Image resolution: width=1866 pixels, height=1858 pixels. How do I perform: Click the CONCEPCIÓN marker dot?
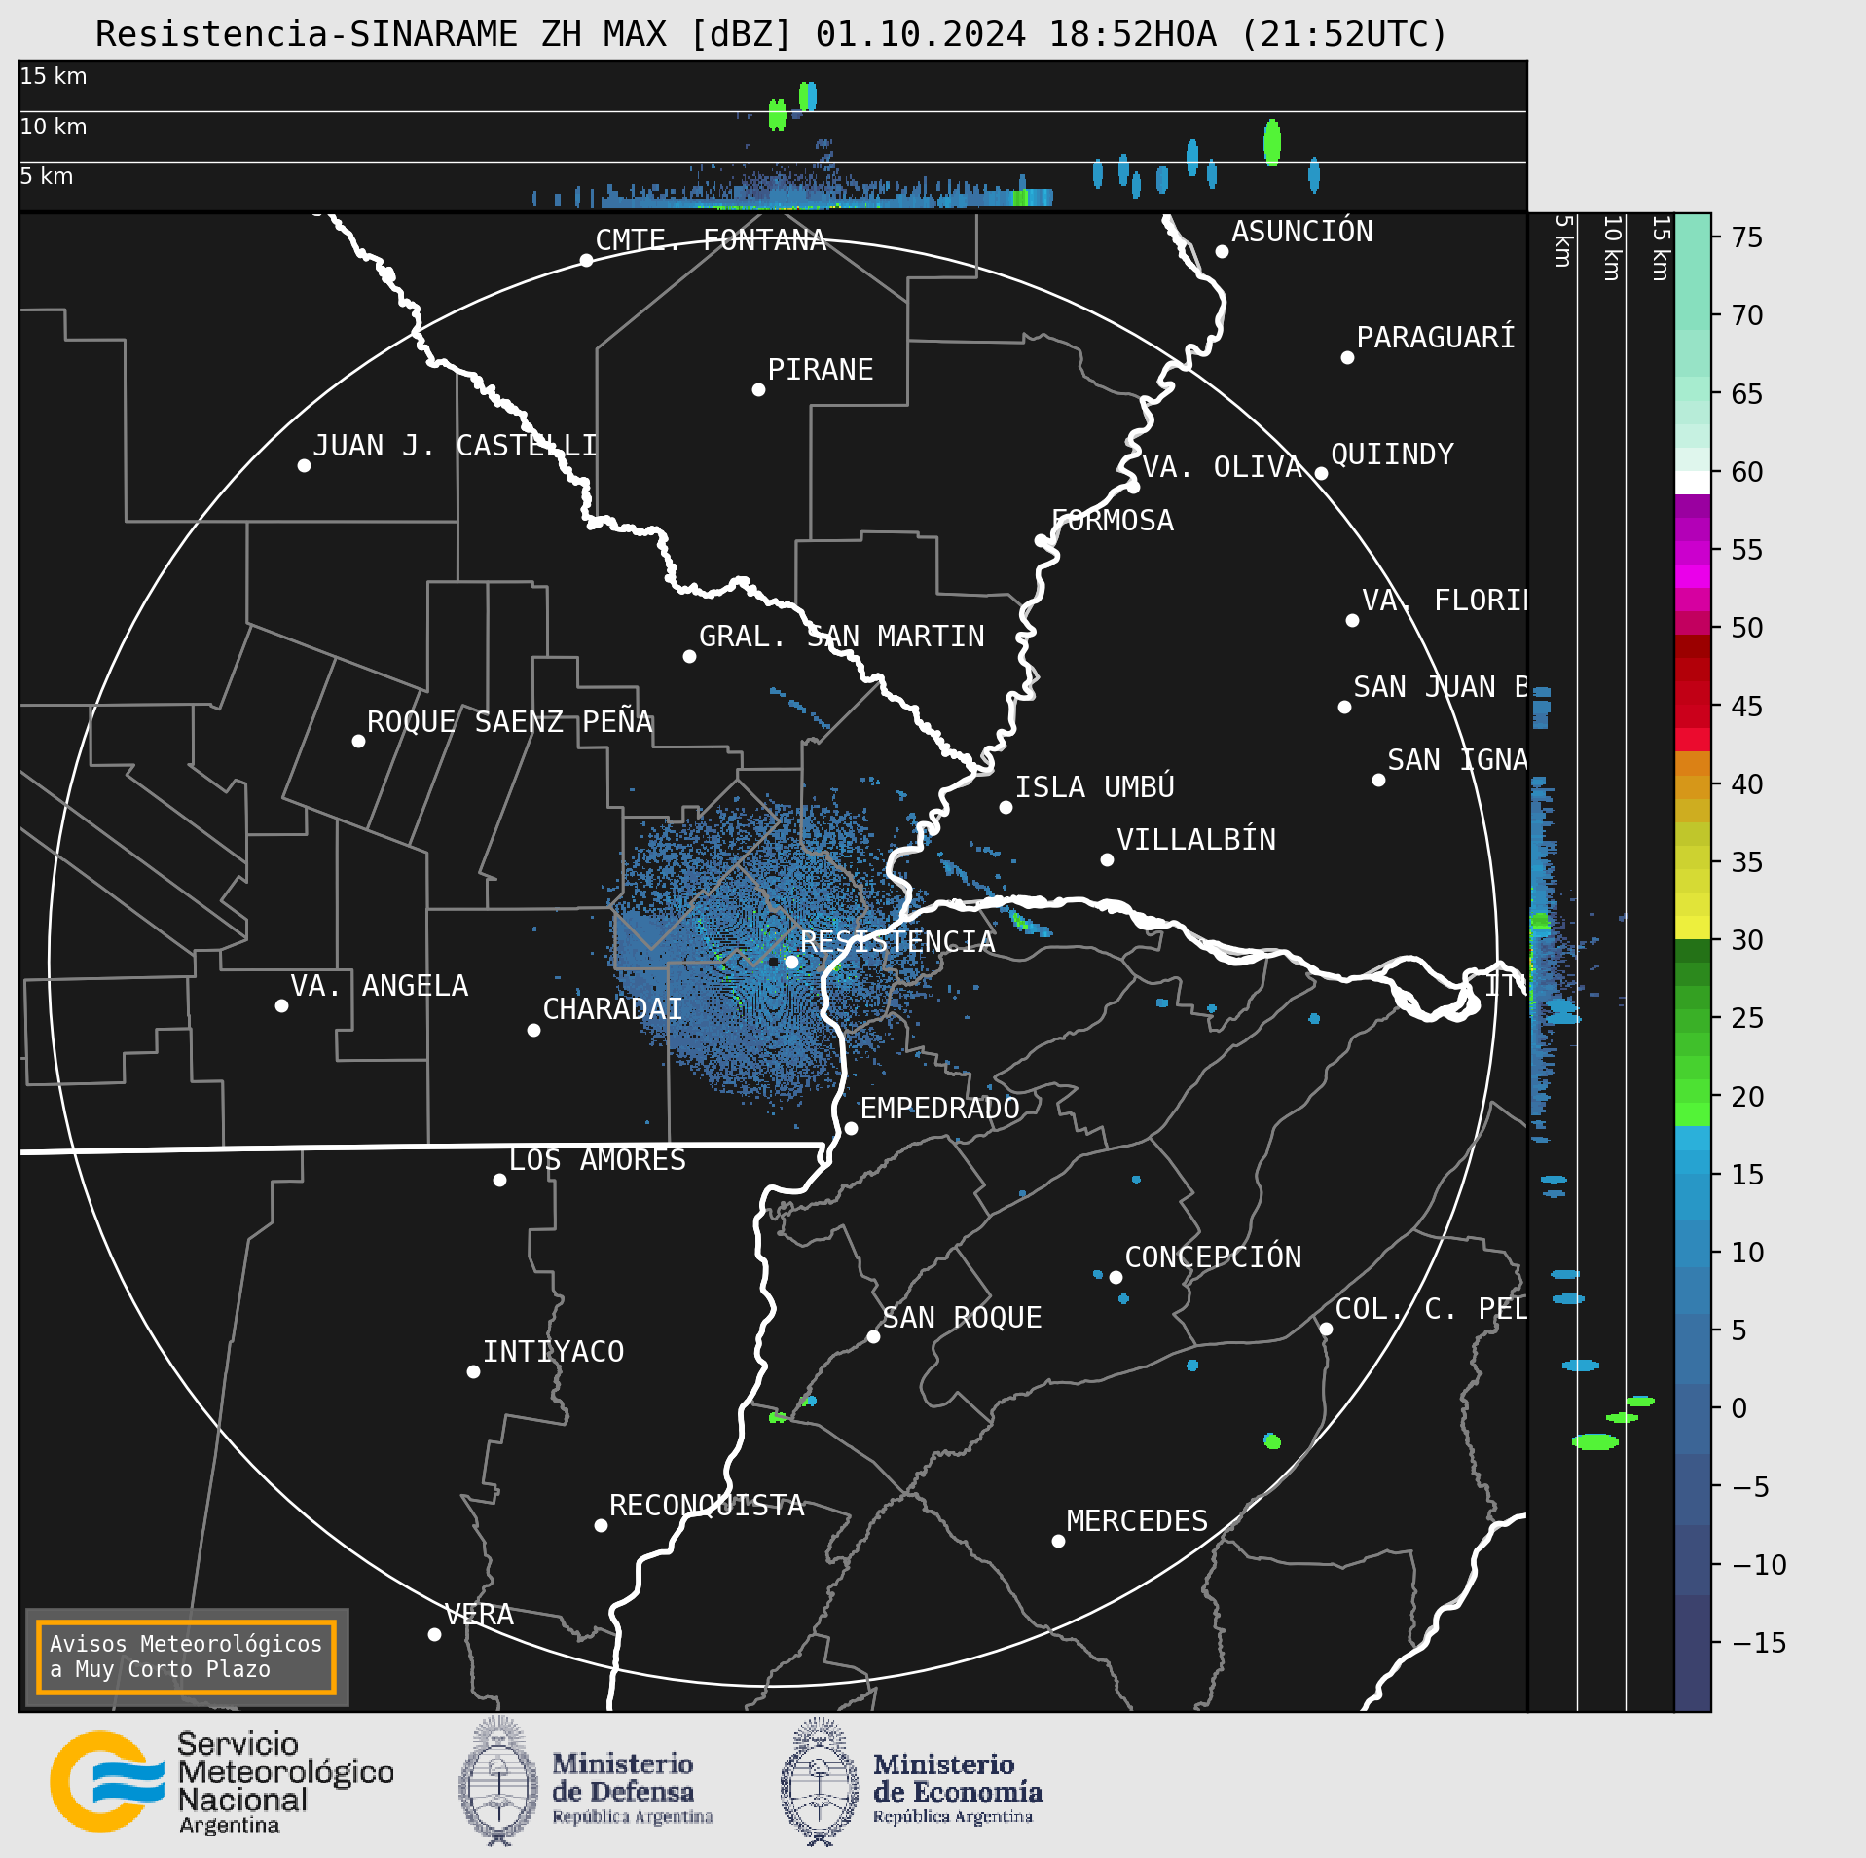1116,1277
